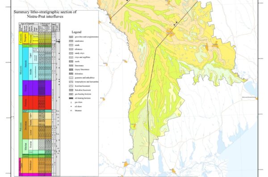Click the red Permian block in column

coord(37,103)
